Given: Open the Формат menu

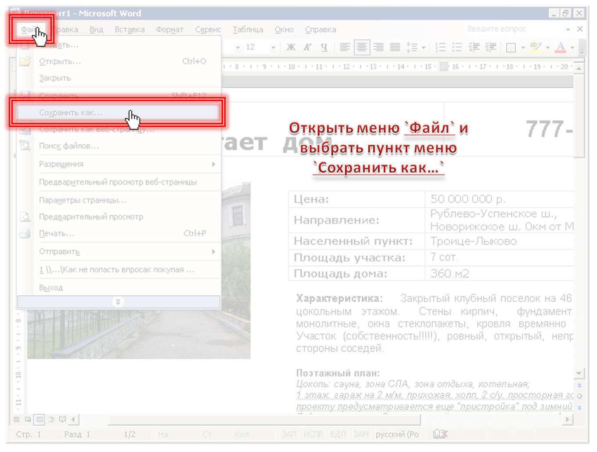Looking at the screenshot, I should pos(169,29).
